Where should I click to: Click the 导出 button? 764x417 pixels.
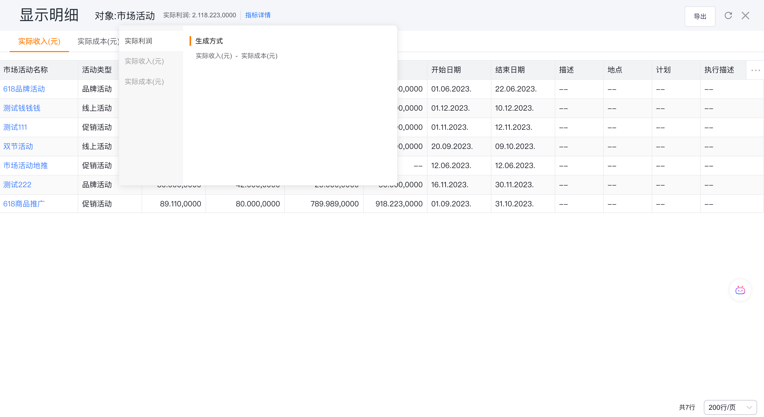pyautogui.click(x=700, y=16)
